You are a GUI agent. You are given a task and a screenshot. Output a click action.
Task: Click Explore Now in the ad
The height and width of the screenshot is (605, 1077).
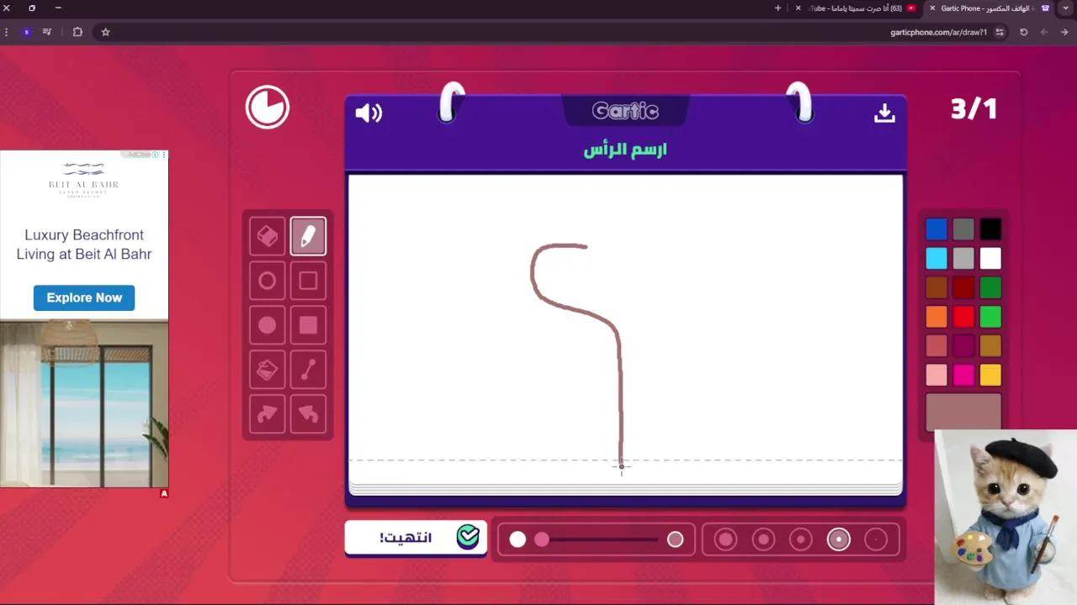(84, 297)
